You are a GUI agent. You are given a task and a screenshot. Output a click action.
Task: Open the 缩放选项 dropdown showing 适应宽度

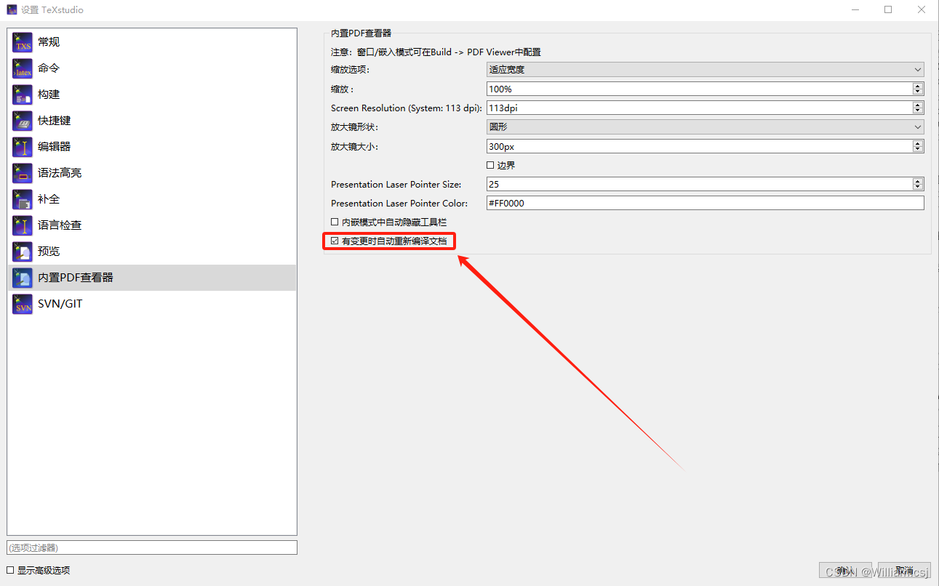(x=705, y=70)
